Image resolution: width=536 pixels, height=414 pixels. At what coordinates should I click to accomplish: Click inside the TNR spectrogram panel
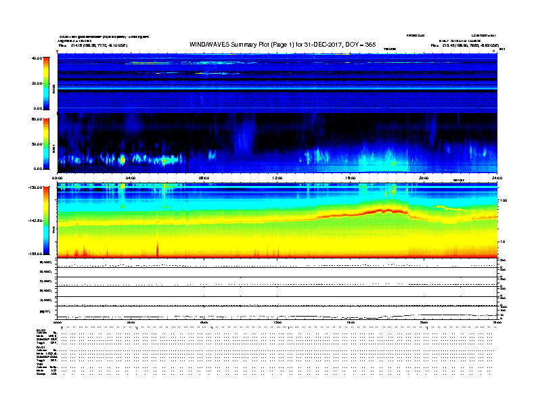click(x=277, y=221)
